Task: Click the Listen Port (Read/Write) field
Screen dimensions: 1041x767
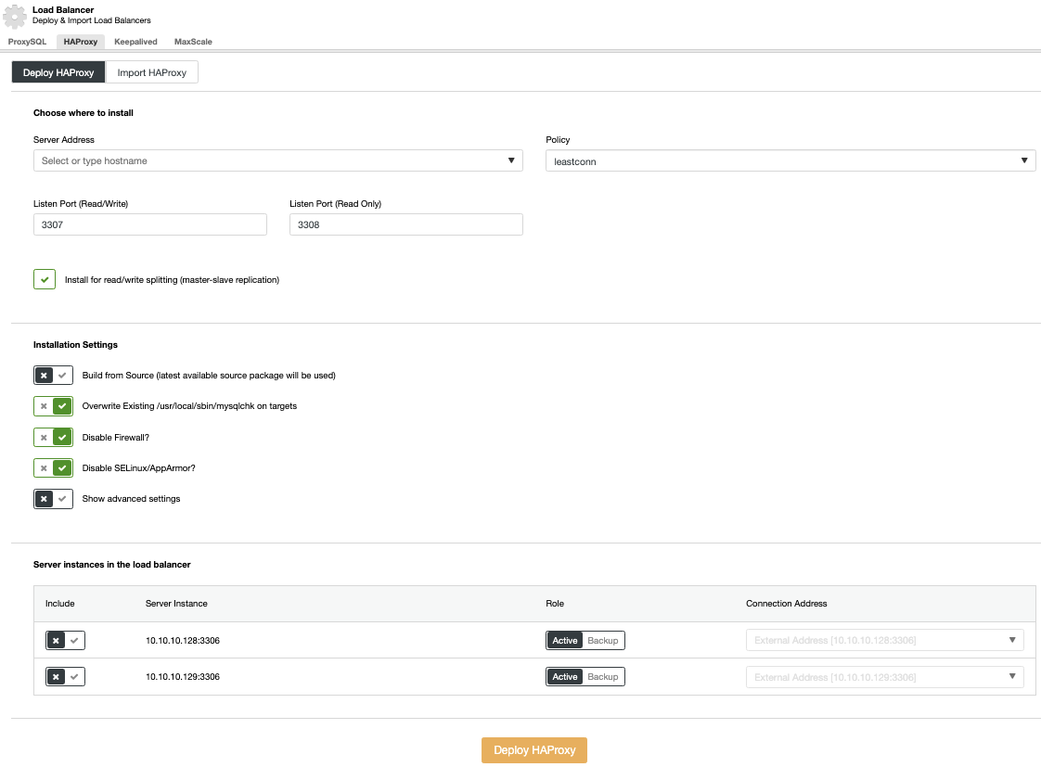Action: (150, 224)
